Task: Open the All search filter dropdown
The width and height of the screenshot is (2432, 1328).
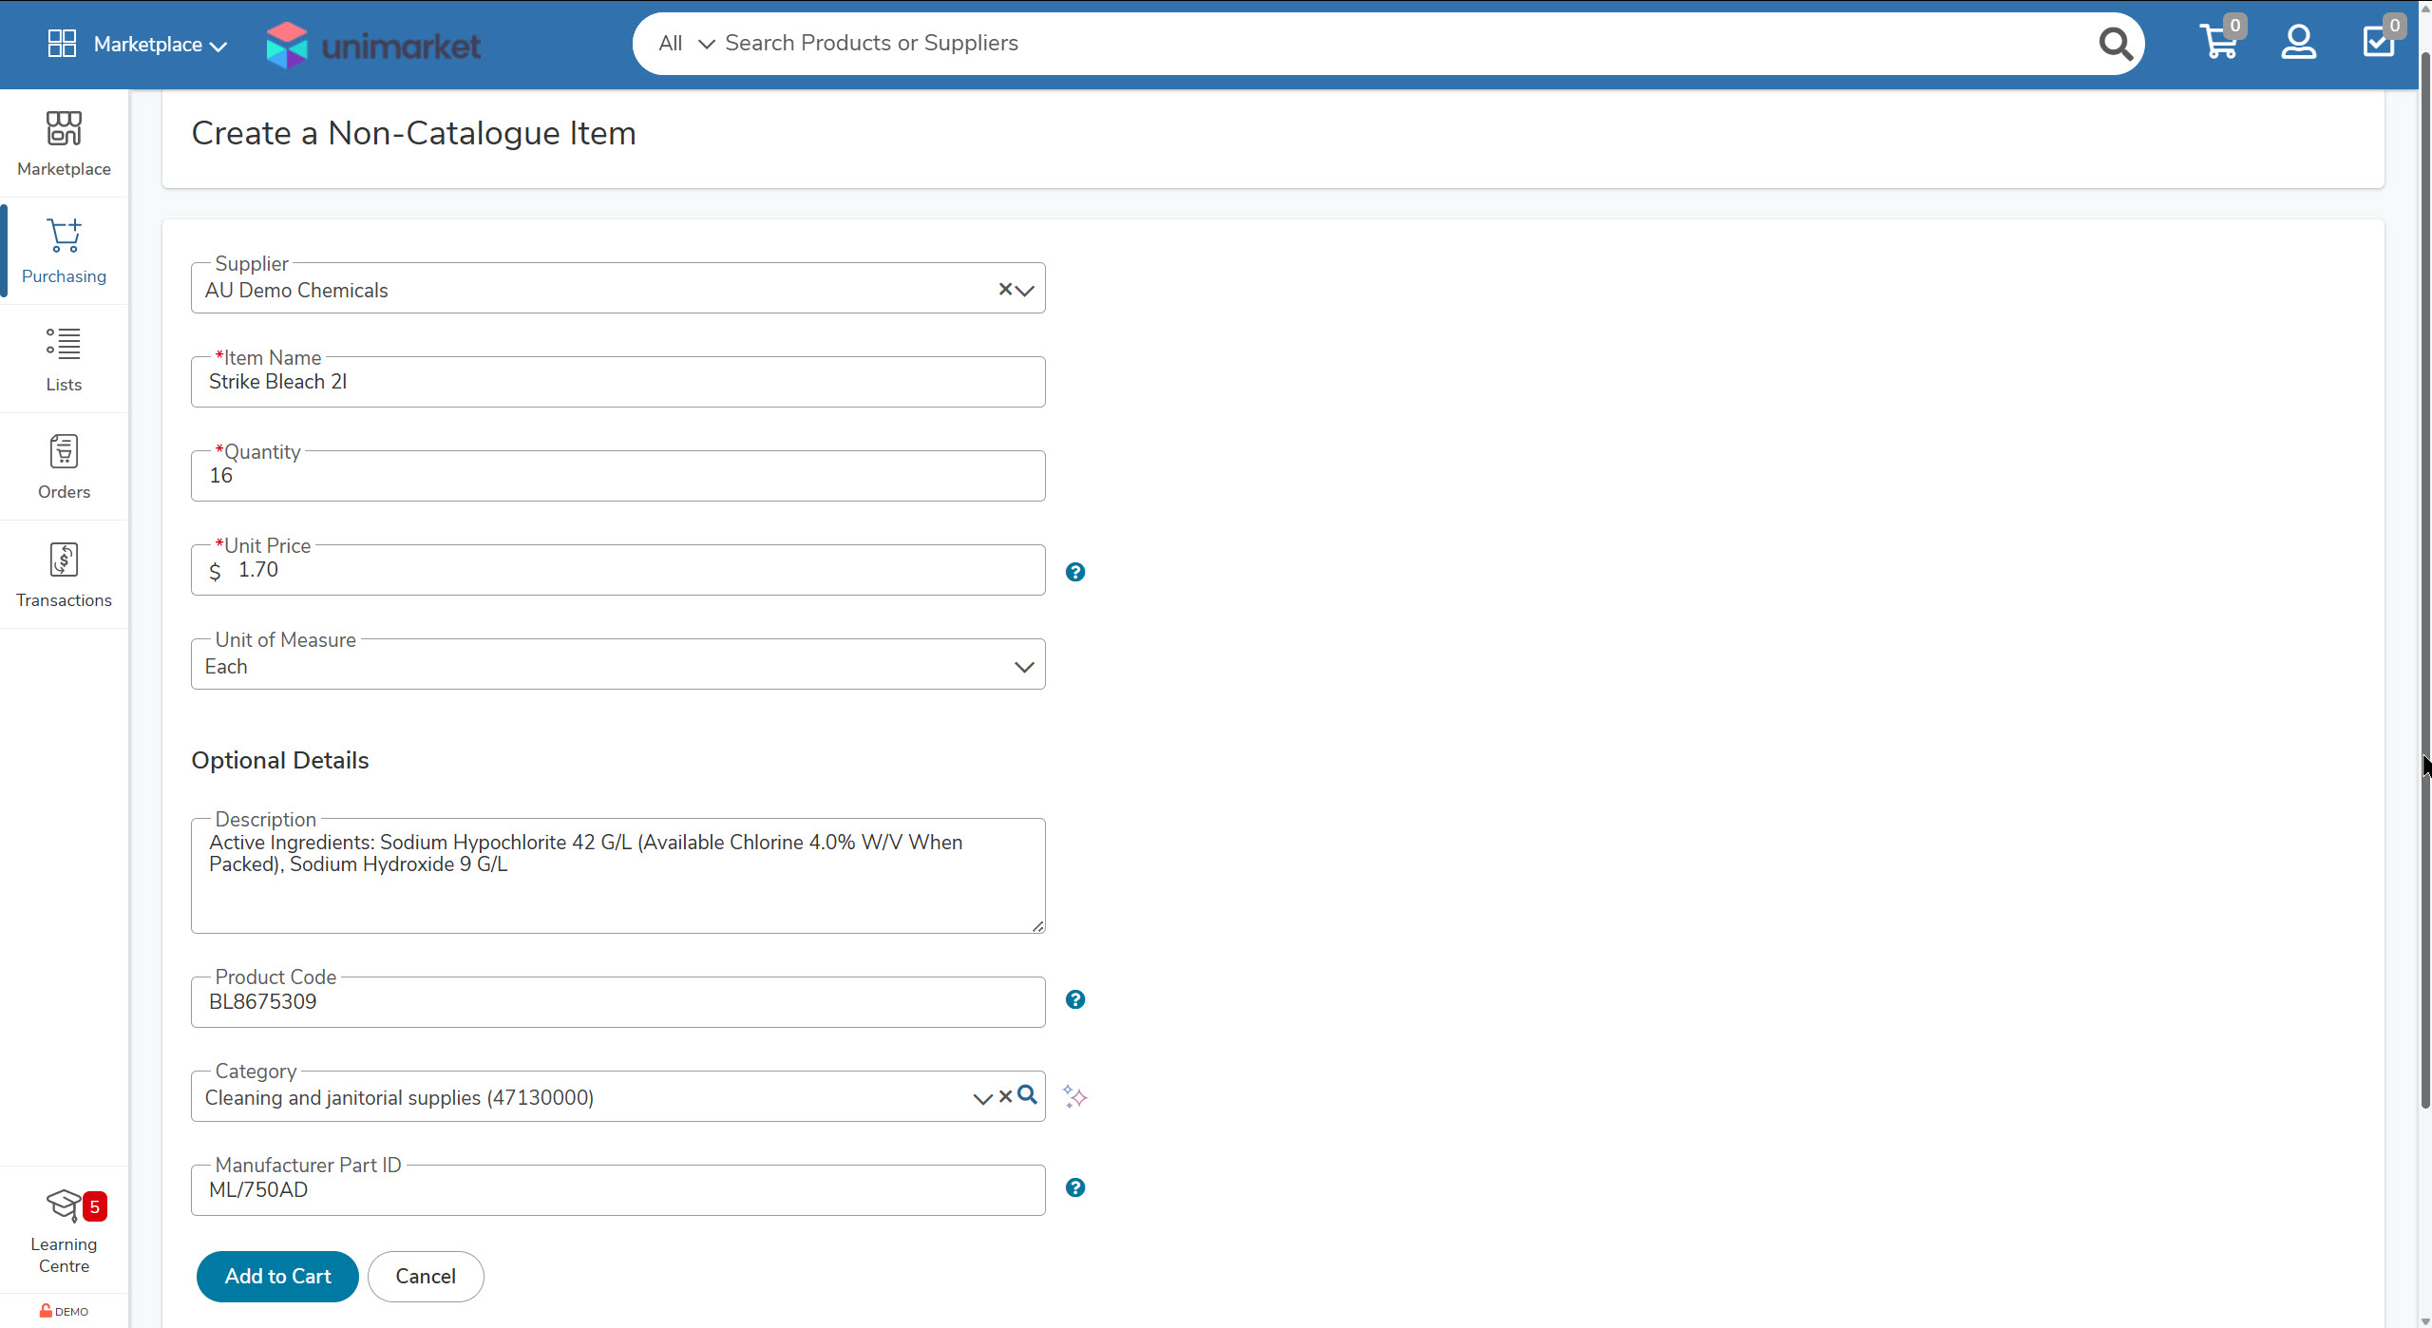Action: pos(686,44)
